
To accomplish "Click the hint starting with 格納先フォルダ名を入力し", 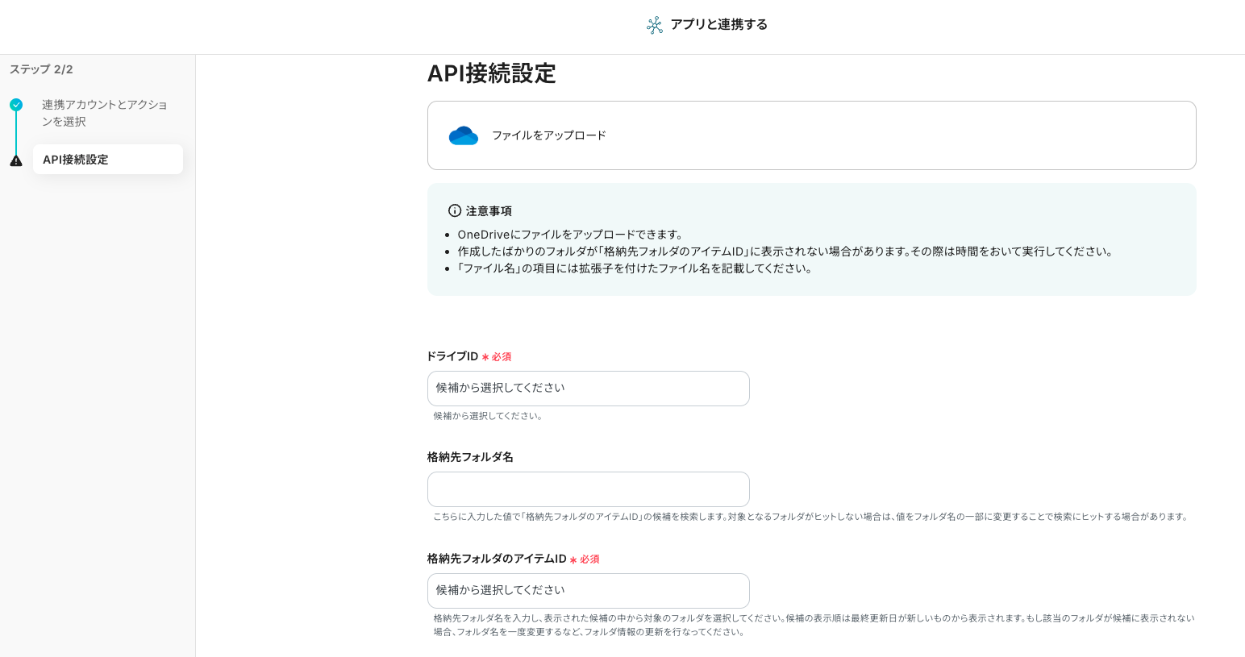I will tap(814, 625).
